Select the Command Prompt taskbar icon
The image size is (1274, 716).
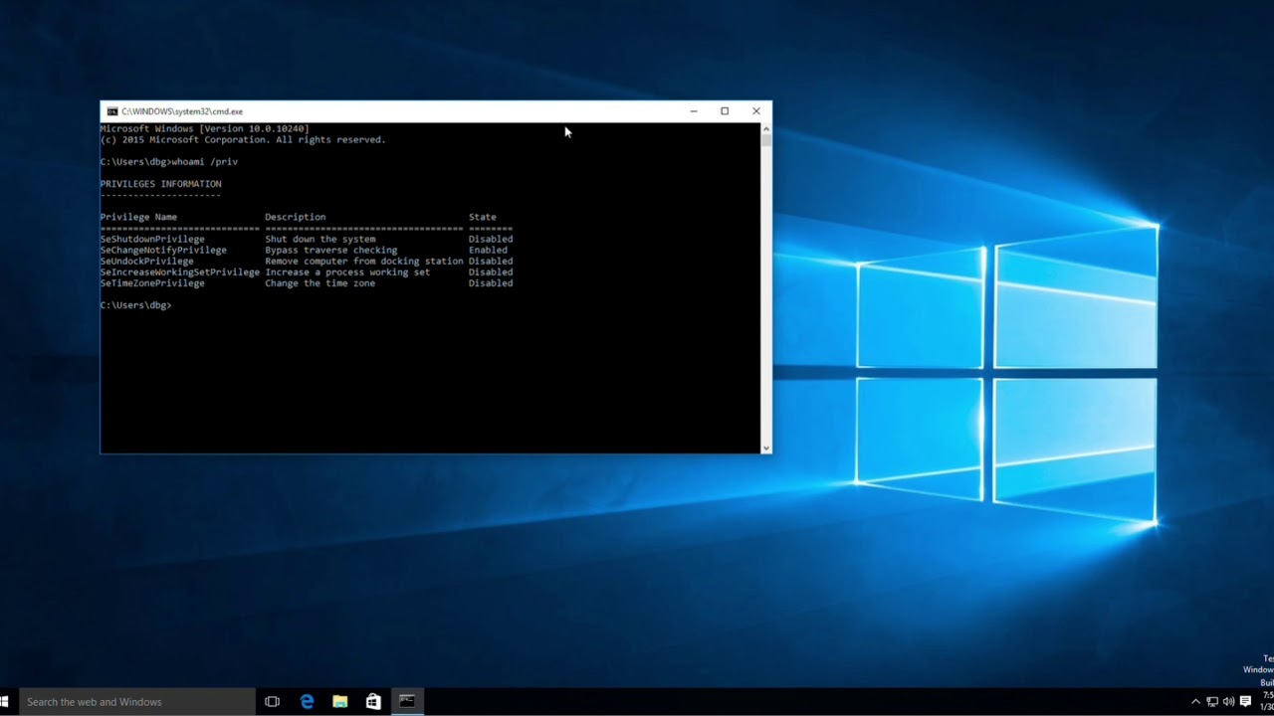pos(407,701)
